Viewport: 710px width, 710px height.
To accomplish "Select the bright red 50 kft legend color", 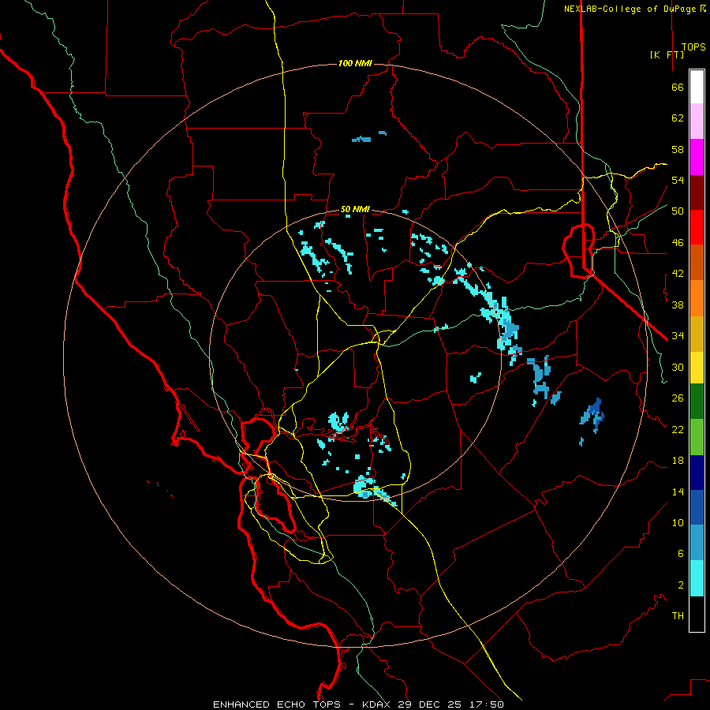I will [x=697, y=227].
